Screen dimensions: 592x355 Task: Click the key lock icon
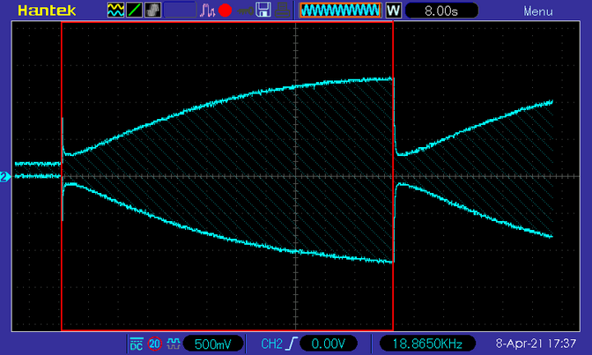click(246, 11)
